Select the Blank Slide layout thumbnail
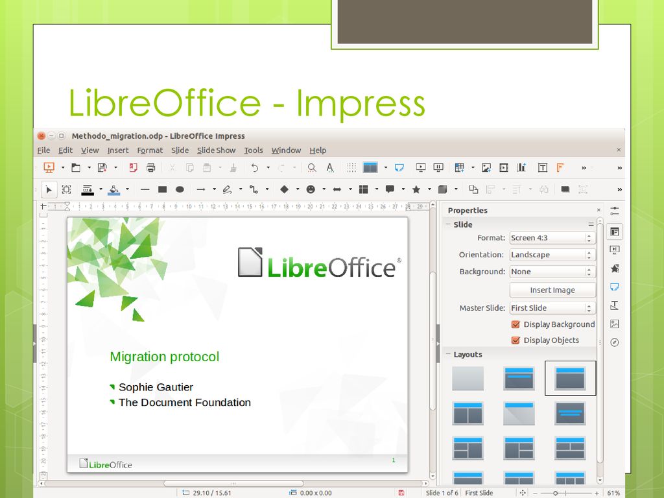The height and width of the screenshot is (498, 664). click(468, 378)
